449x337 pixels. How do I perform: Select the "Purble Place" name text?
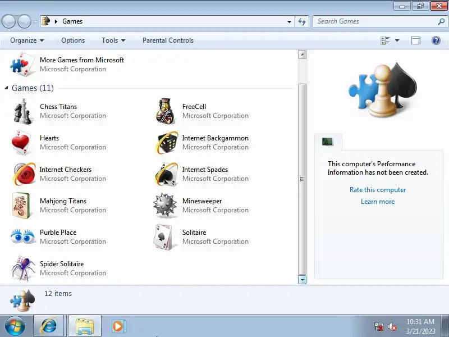(58, 233)
